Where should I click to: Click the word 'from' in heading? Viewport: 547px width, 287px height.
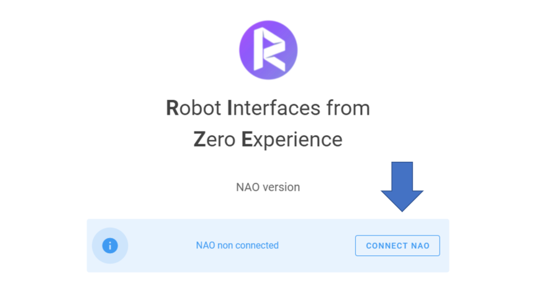tap(348, 108)
